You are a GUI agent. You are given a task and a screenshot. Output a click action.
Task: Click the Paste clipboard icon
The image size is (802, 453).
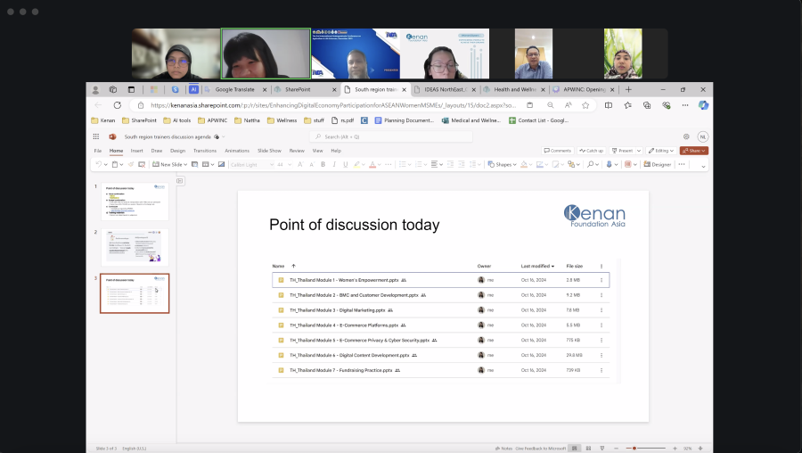tap(115, 164)
